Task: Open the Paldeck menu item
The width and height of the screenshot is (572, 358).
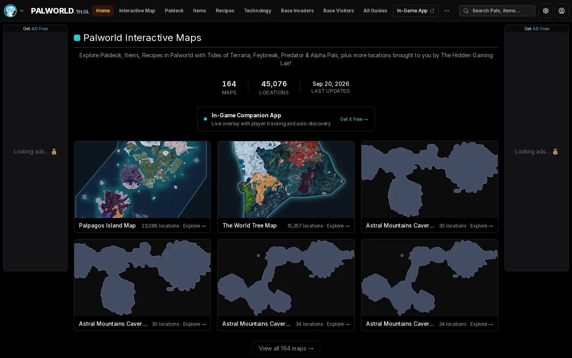Action: [x=174, y=11]
